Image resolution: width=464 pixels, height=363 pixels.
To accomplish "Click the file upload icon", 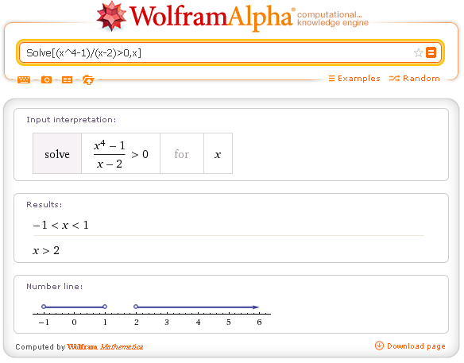I will tap(88, 79).
